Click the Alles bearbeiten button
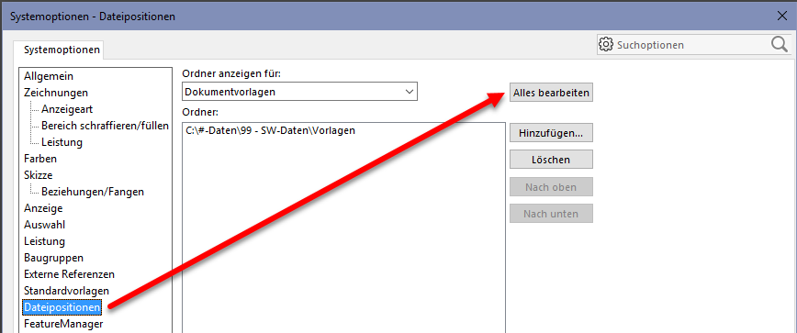The height and width of the screenshot is (333, 797). pos(552,93)
